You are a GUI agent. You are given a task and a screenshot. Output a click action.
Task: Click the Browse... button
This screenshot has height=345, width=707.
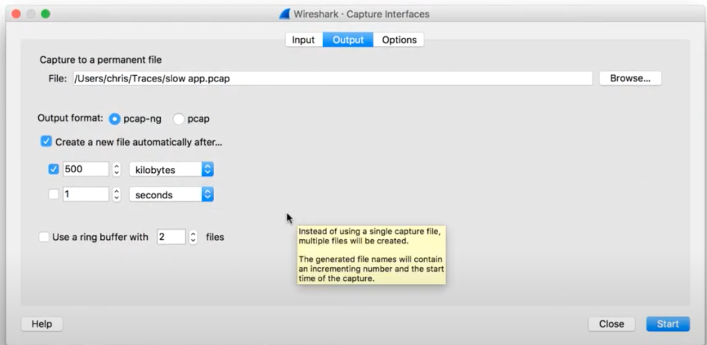click(x=630, y=78)
